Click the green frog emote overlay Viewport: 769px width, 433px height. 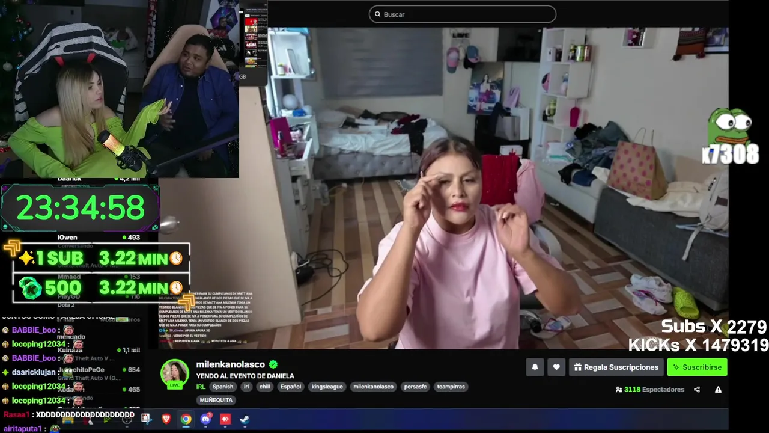pyautogui.click(x=730, y=127)
